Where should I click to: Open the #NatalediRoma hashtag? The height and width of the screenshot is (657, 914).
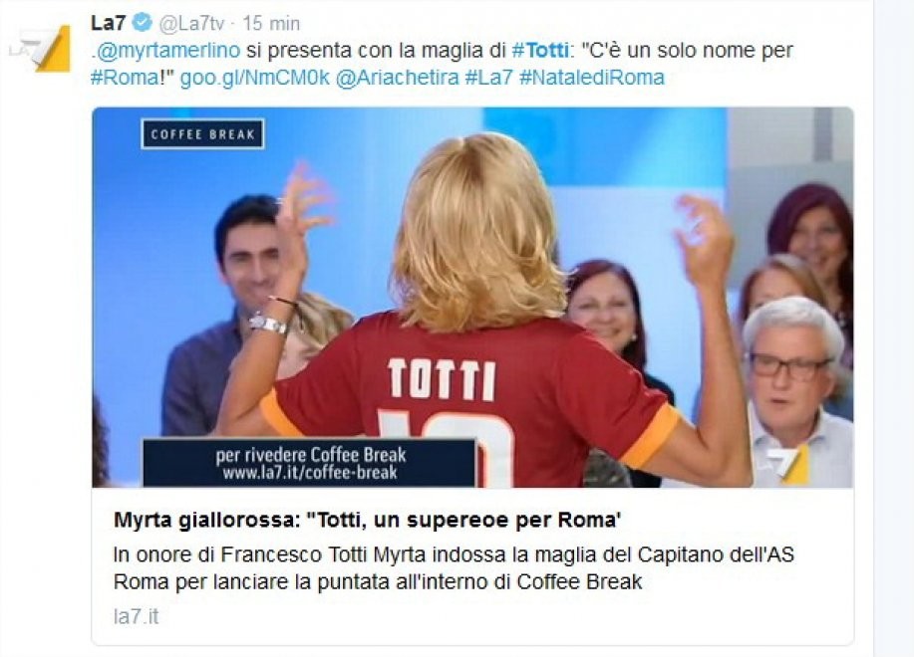tap(592, 78)
